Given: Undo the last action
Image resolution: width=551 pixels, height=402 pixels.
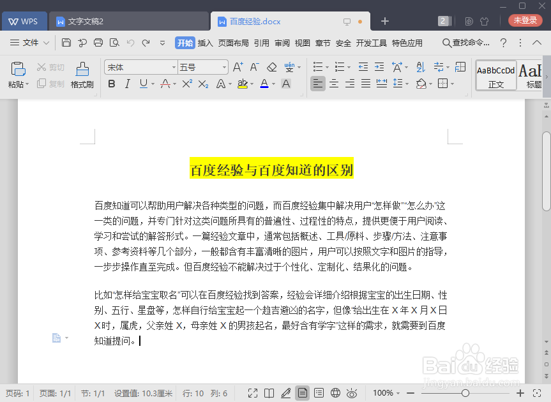Looking at the screenshot, I should (131, 43).
